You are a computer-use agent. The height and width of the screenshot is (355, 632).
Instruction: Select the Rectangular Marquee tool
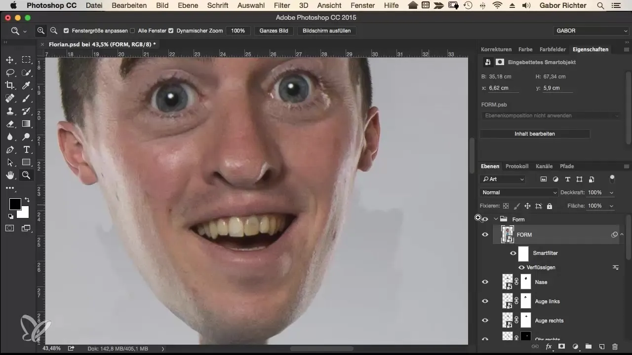pos(26,60)
